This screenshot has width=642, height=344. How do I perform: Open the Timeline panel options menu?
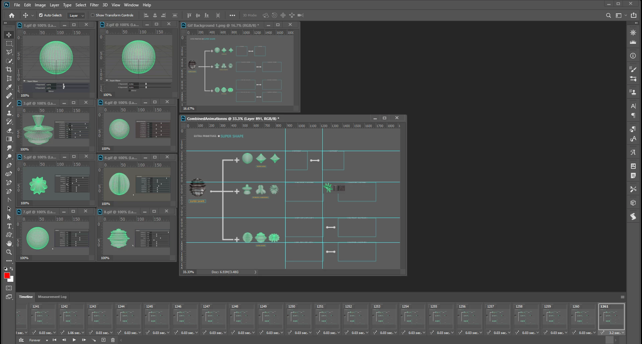[622, 297]
